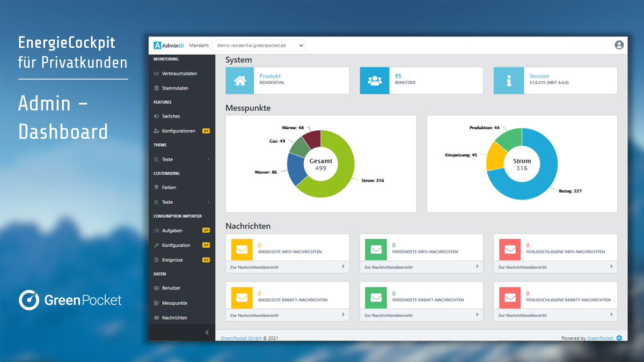Click the 'Strom 316' chart center label

[522, 164]
